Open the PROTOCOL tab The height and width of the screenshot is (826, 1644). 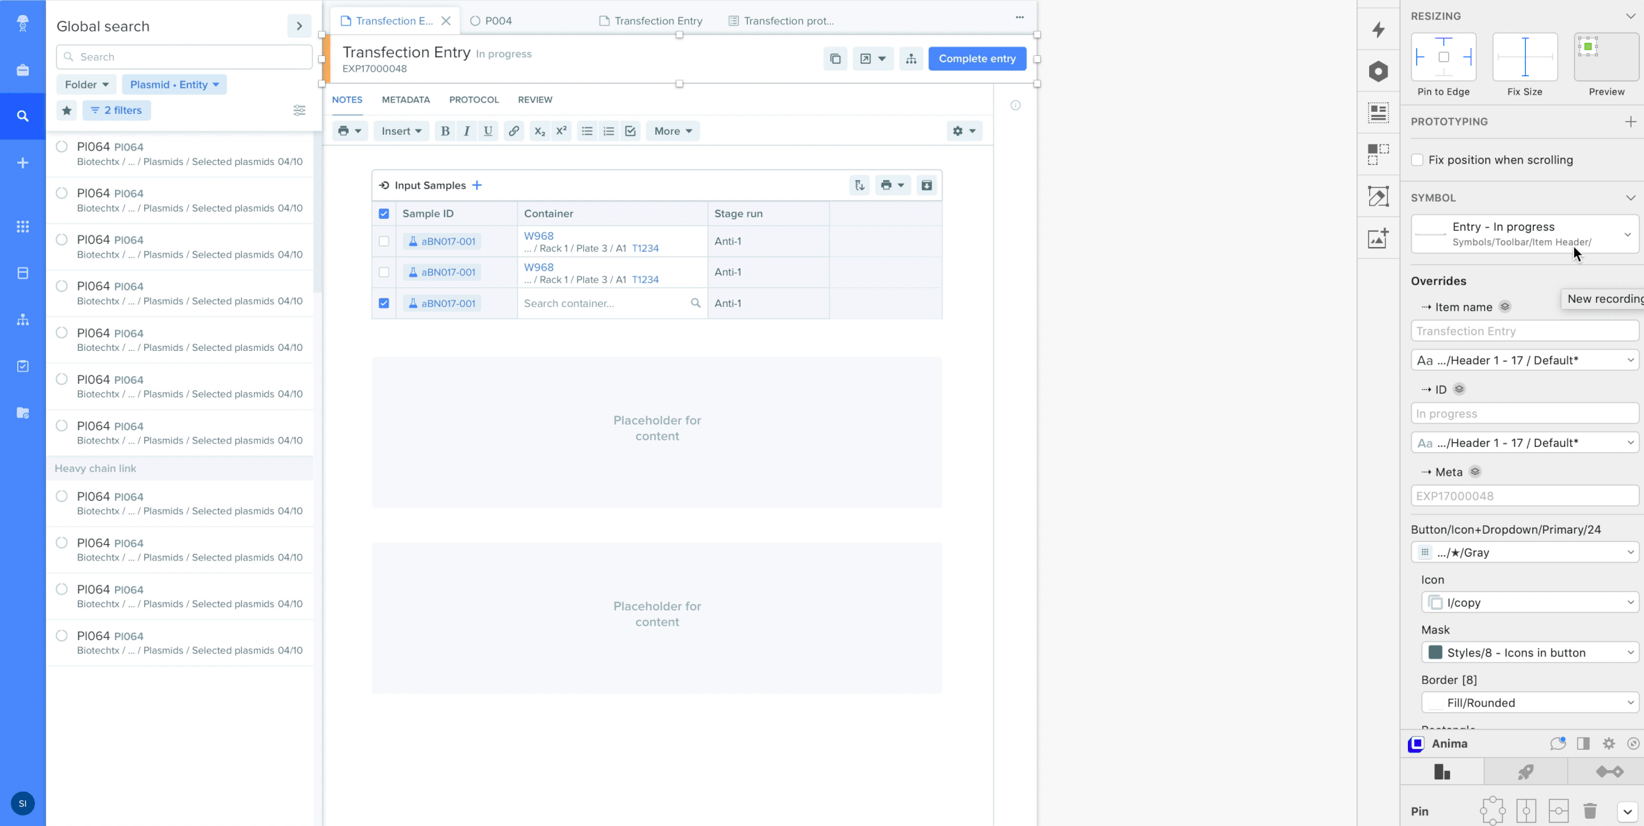pos(473,100)
